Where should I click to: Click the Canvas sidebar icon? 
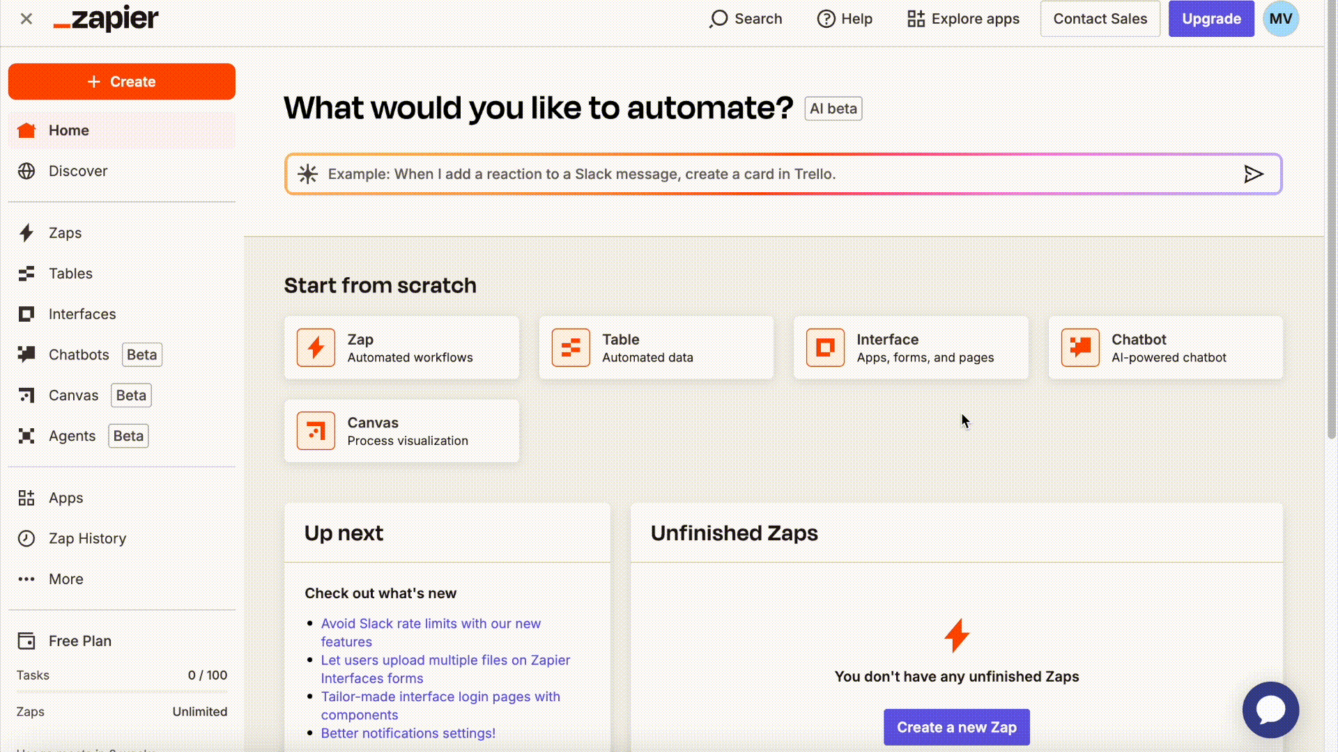[x=26, y=395]
